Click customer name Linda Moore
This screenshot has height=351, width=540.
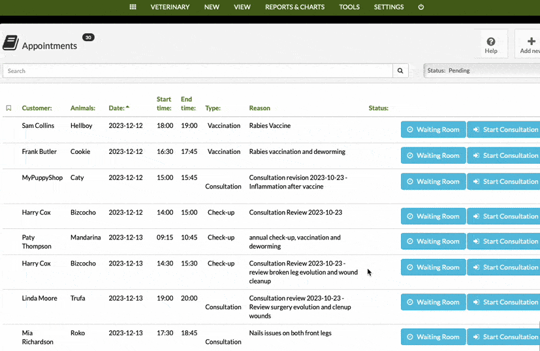(40, 298)
